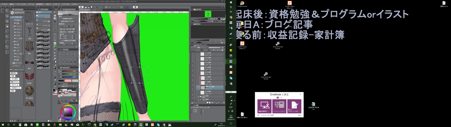451x127 pixels.
Task: Select the 用紙テクスチャ material tag
Action: pyautogui.click(x=15, y=82)
